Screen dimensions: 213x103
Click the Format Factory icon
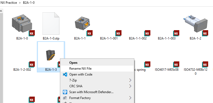[x=65, y=98]
